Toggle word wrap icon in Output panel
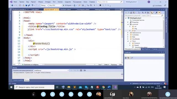Viewport: 177px width, 99px height. 85,70
